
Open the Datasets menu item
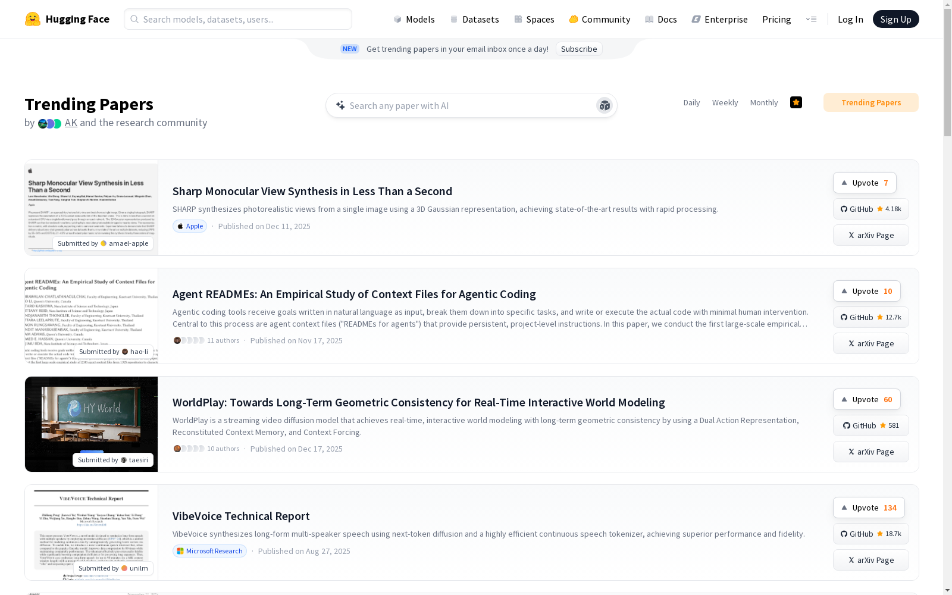pos(474,19)
